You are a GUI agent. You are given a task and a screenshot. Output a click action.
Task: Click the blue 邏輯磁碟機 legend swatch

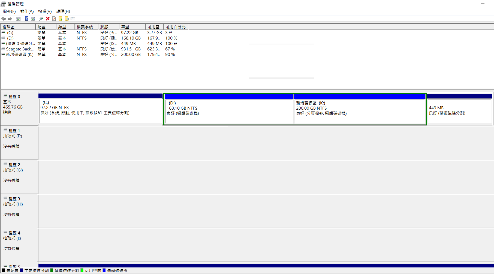[104, 270]
